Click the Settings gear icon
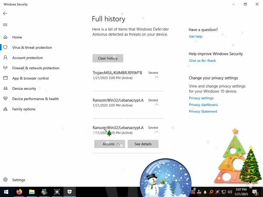263x197 pixels. pos(5,180)
